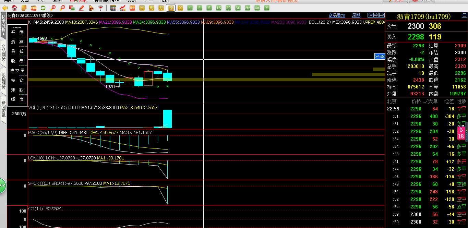Open the chart analysis icon
Image resolution: width=468 pixels, height=228 pixels.
pos(123,8)
